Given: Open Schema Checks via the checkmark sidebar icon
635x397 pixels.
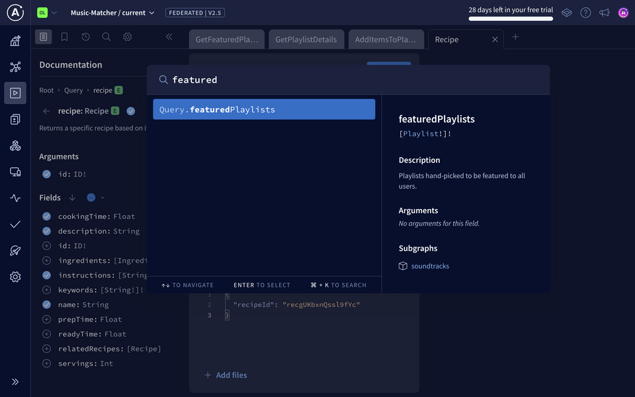Looking at the screenshot, I should pyautogui.click(x=15, y=224).
